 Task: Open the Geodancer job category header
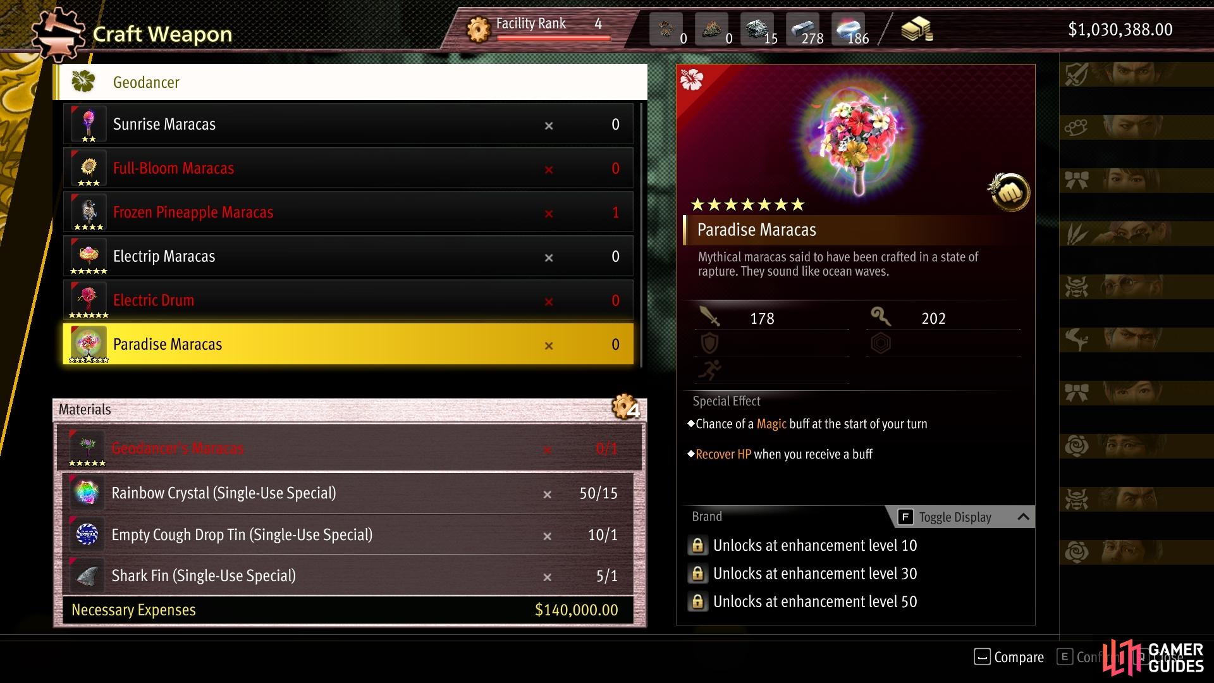(x=350, y=82)
